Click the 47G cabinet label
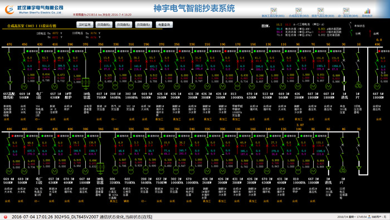Screen dimensions: 390x220 click(x=9, y=44)
